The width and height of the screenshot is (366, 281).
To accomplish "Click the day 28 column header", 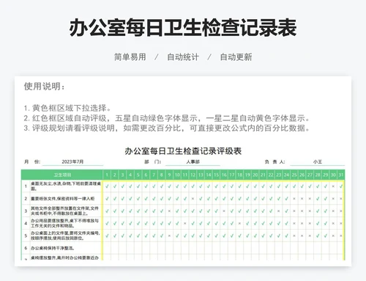I will point(318,175).
